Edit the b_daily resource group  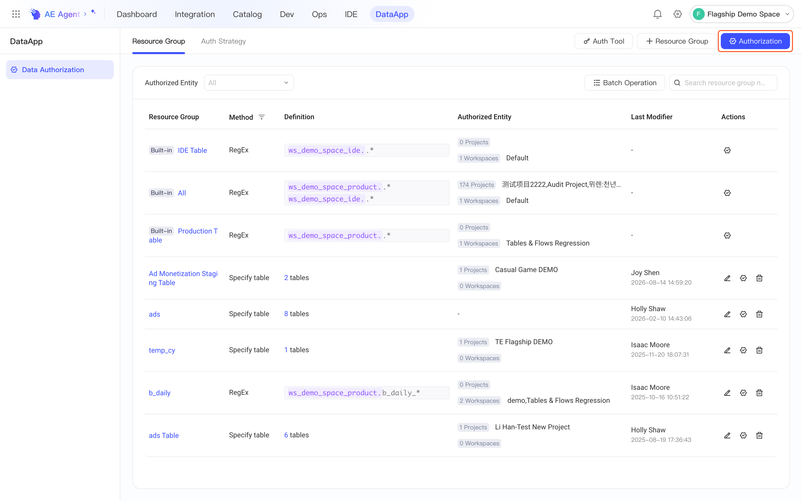tap(727, 393)
